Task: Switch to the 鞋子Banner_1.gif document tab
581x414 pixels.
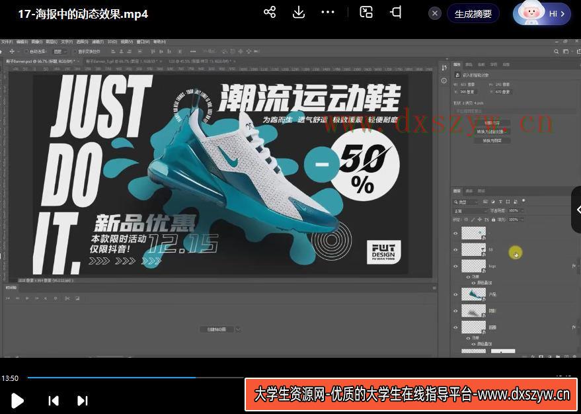Action: (x=122, y=61)
